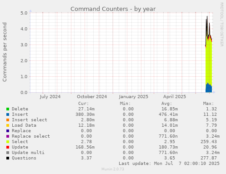Click Select's average value 2.95

pyautogui.click(x=170, y=142)
